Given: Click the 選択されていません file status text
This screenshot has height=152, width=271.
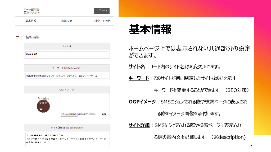Looking at the screenshot, I should pos(87,115).
